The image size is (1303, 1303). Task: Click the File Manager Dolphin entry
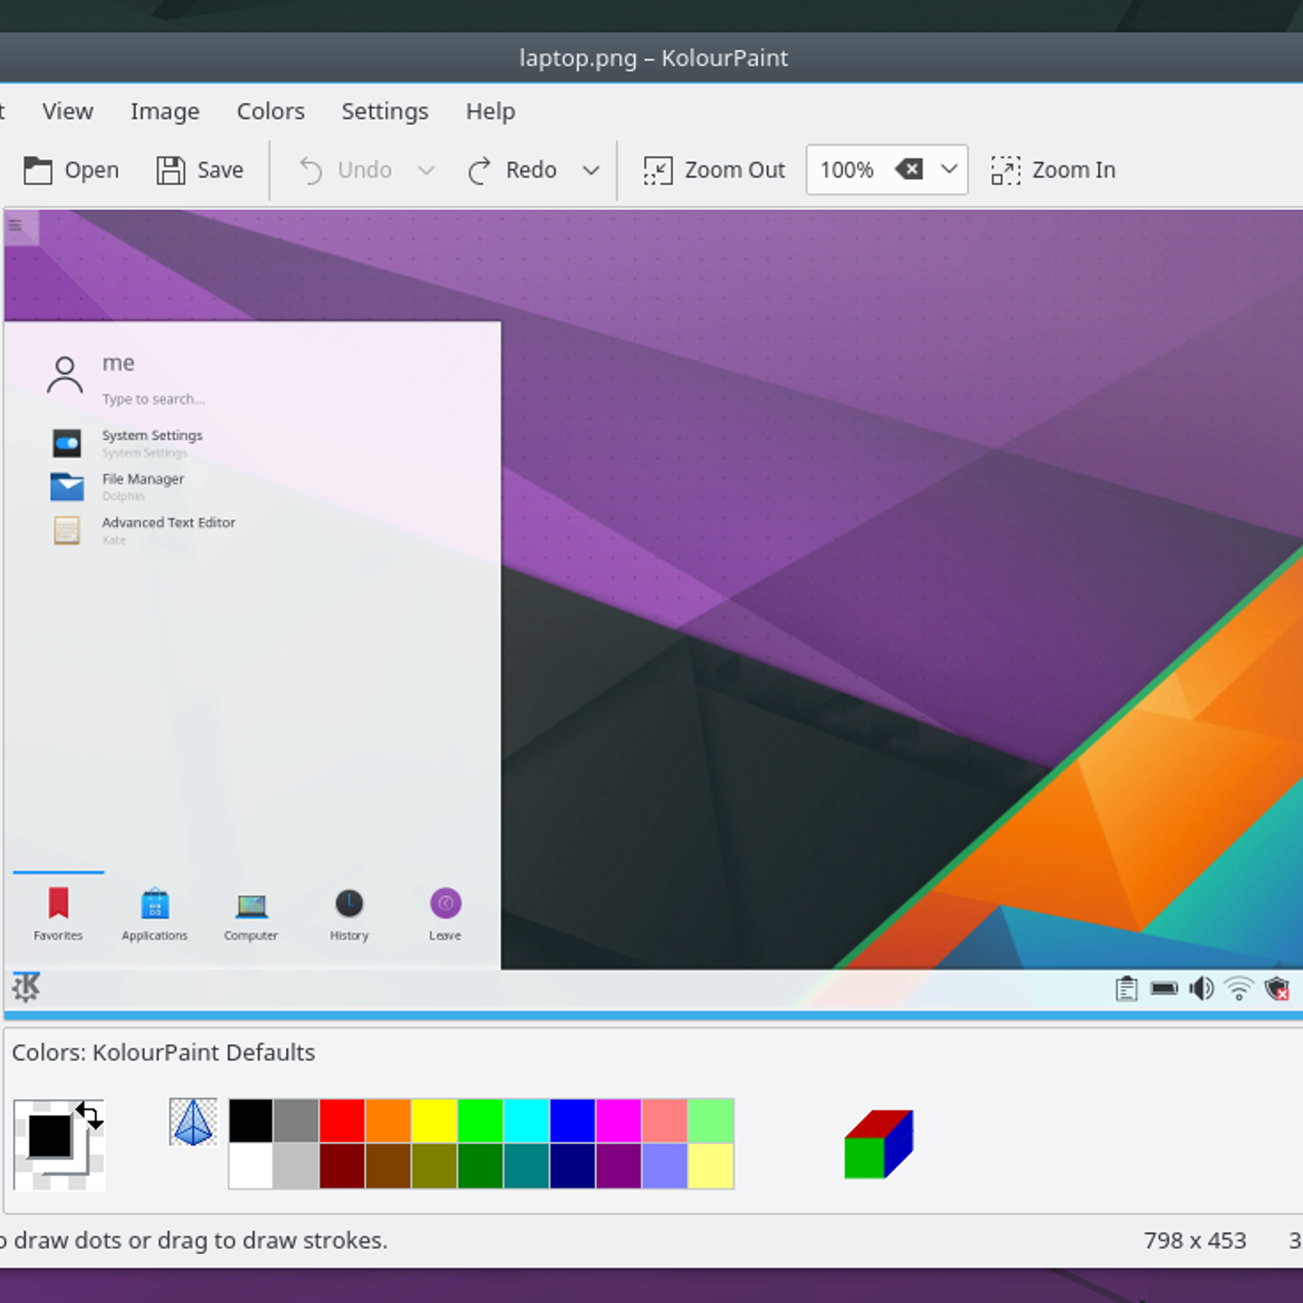point(118,486)
